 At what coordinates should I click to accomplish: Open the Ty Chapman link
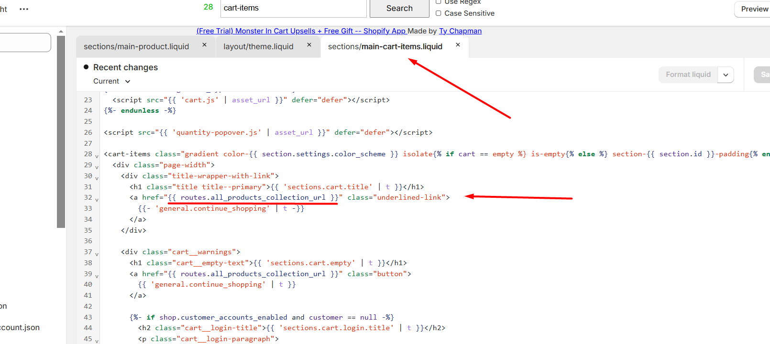(460, 31)
